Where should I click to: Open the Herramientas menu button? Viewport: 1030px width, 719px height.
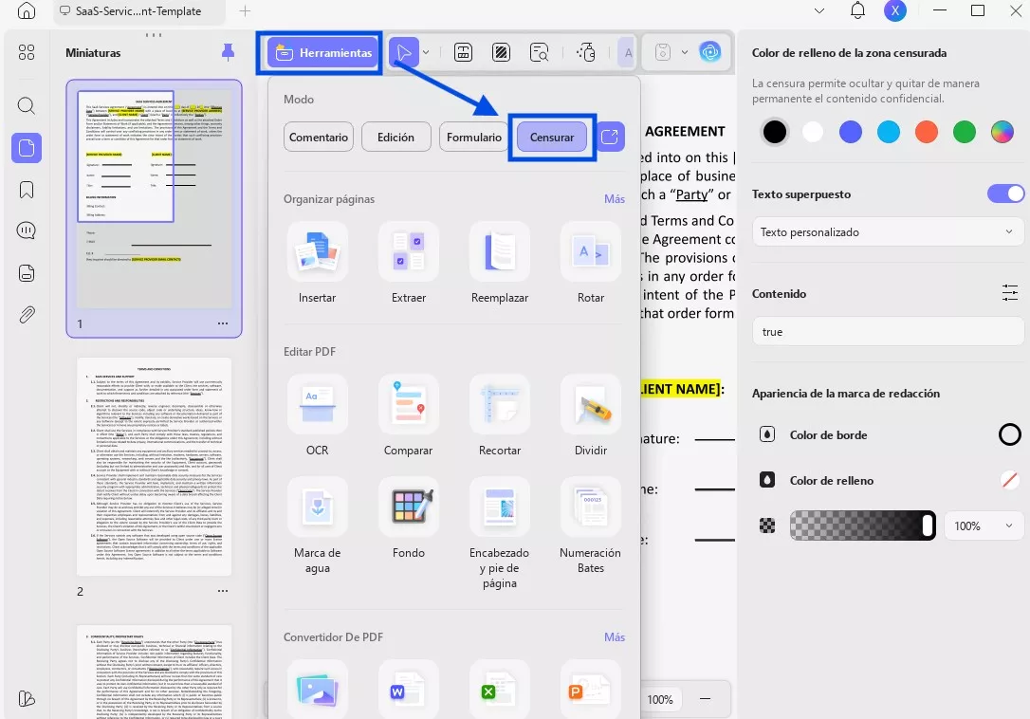322,52
